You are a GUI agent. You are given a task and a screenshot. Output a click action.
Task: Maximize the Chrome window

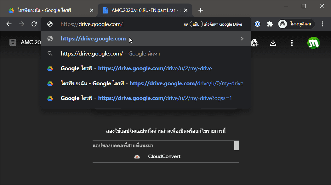coord(304,6)
